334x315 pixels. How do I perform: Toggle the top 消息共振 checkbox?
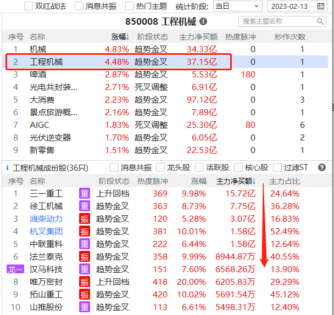coord(79,6)
